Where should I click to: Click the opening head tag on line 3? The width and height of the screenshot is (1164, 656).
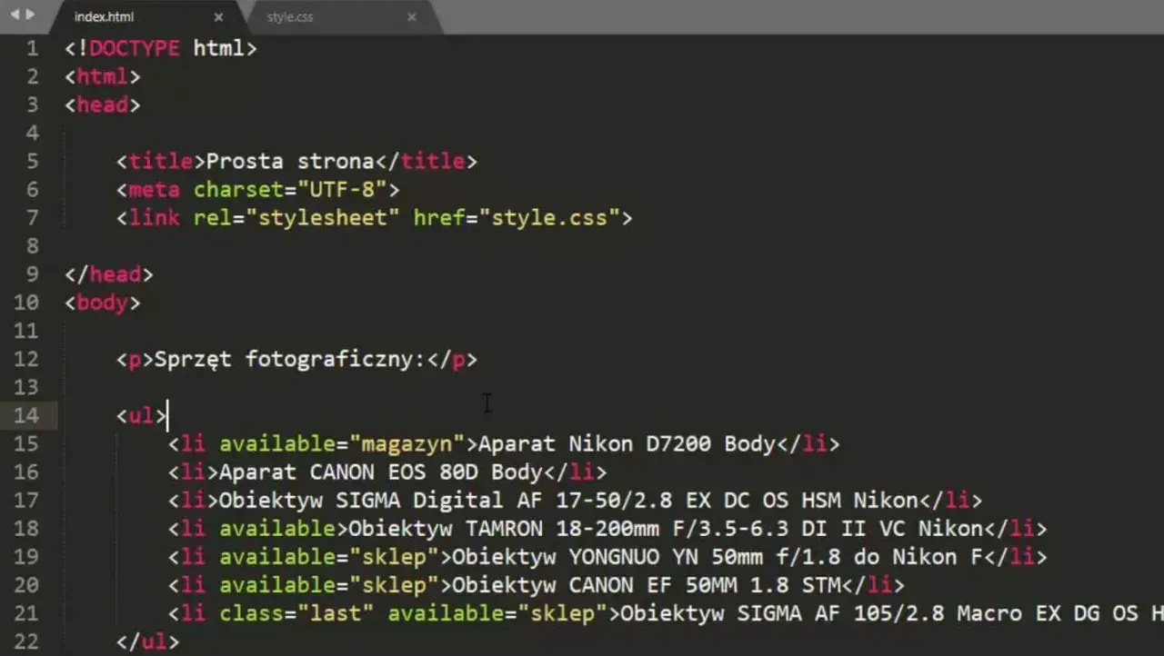point(103,104)
